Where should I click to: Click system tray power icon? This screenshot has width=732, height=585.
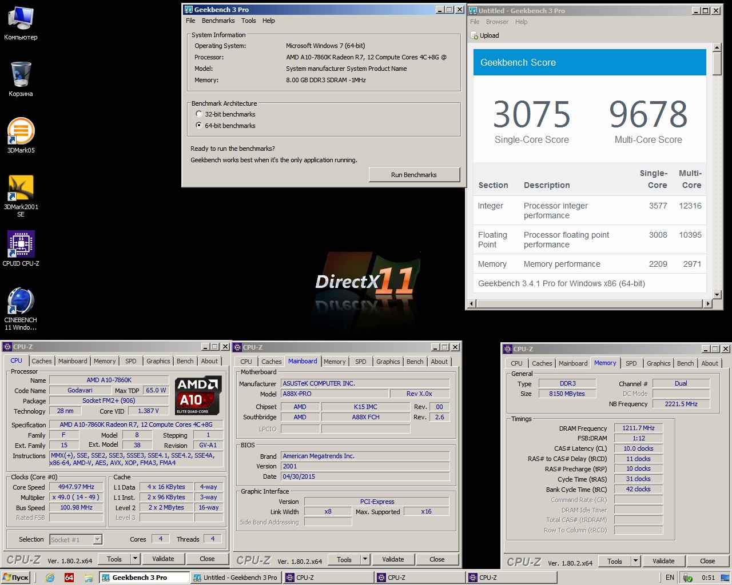pos(688,578)
